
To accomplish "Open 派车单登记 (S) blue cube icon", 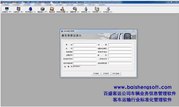I will (30, 10).
